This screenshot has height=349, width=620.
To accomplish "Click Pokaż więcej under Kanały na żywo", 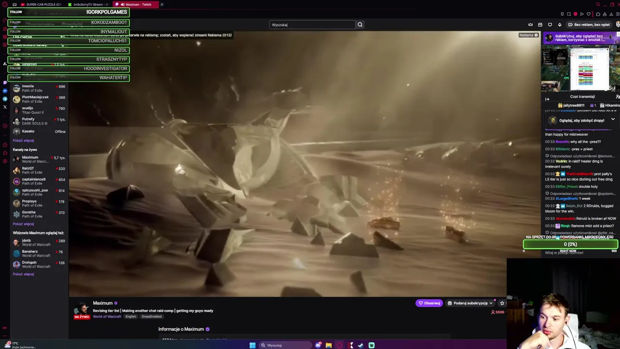I will click(23, 224).
